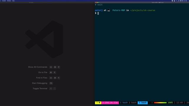Viewport: 189px width, 106px height.
Task: Click the '# exit' line in terminal
Action: [99, 5]
